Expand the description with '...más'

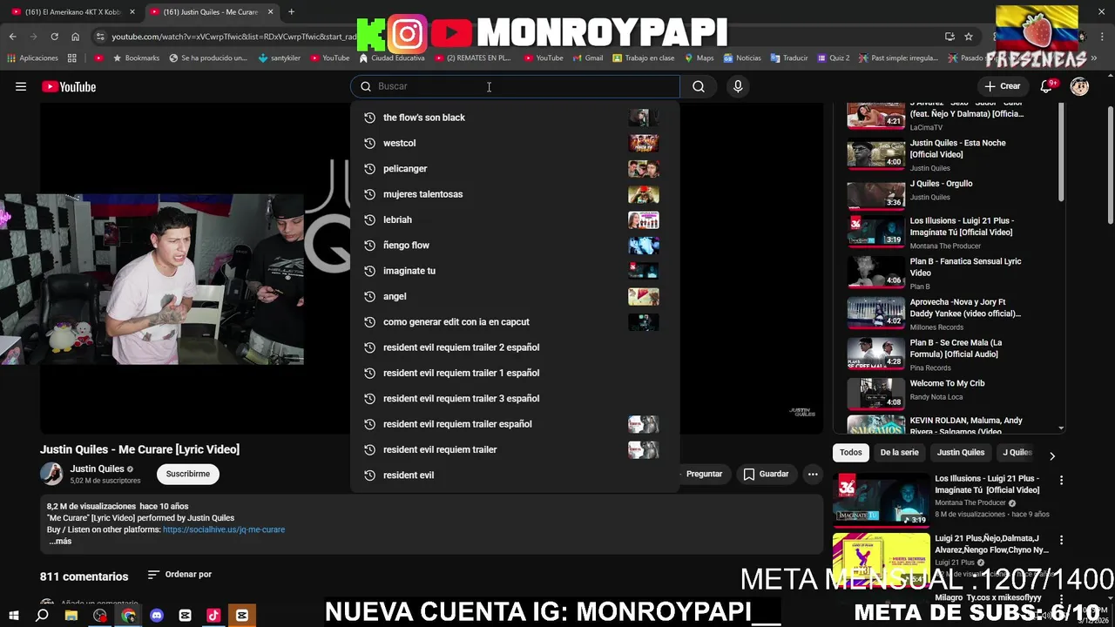tap(60, 541)
